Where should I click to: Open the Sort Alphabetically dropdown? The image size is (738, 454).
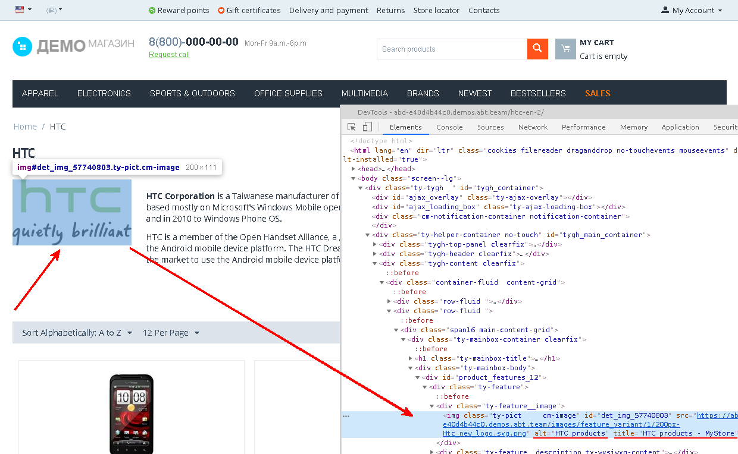pos(77,333)
